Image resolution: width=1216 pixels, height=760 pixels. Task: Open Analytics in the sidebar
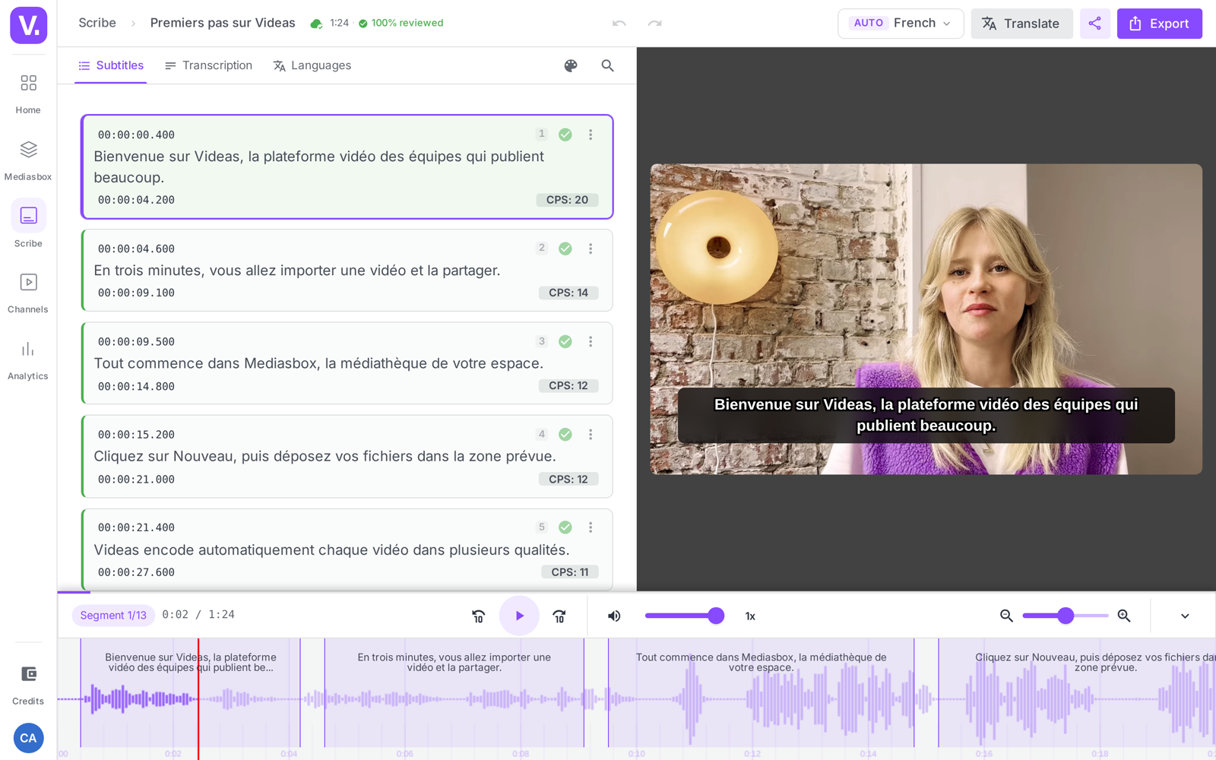click(28, 360)
